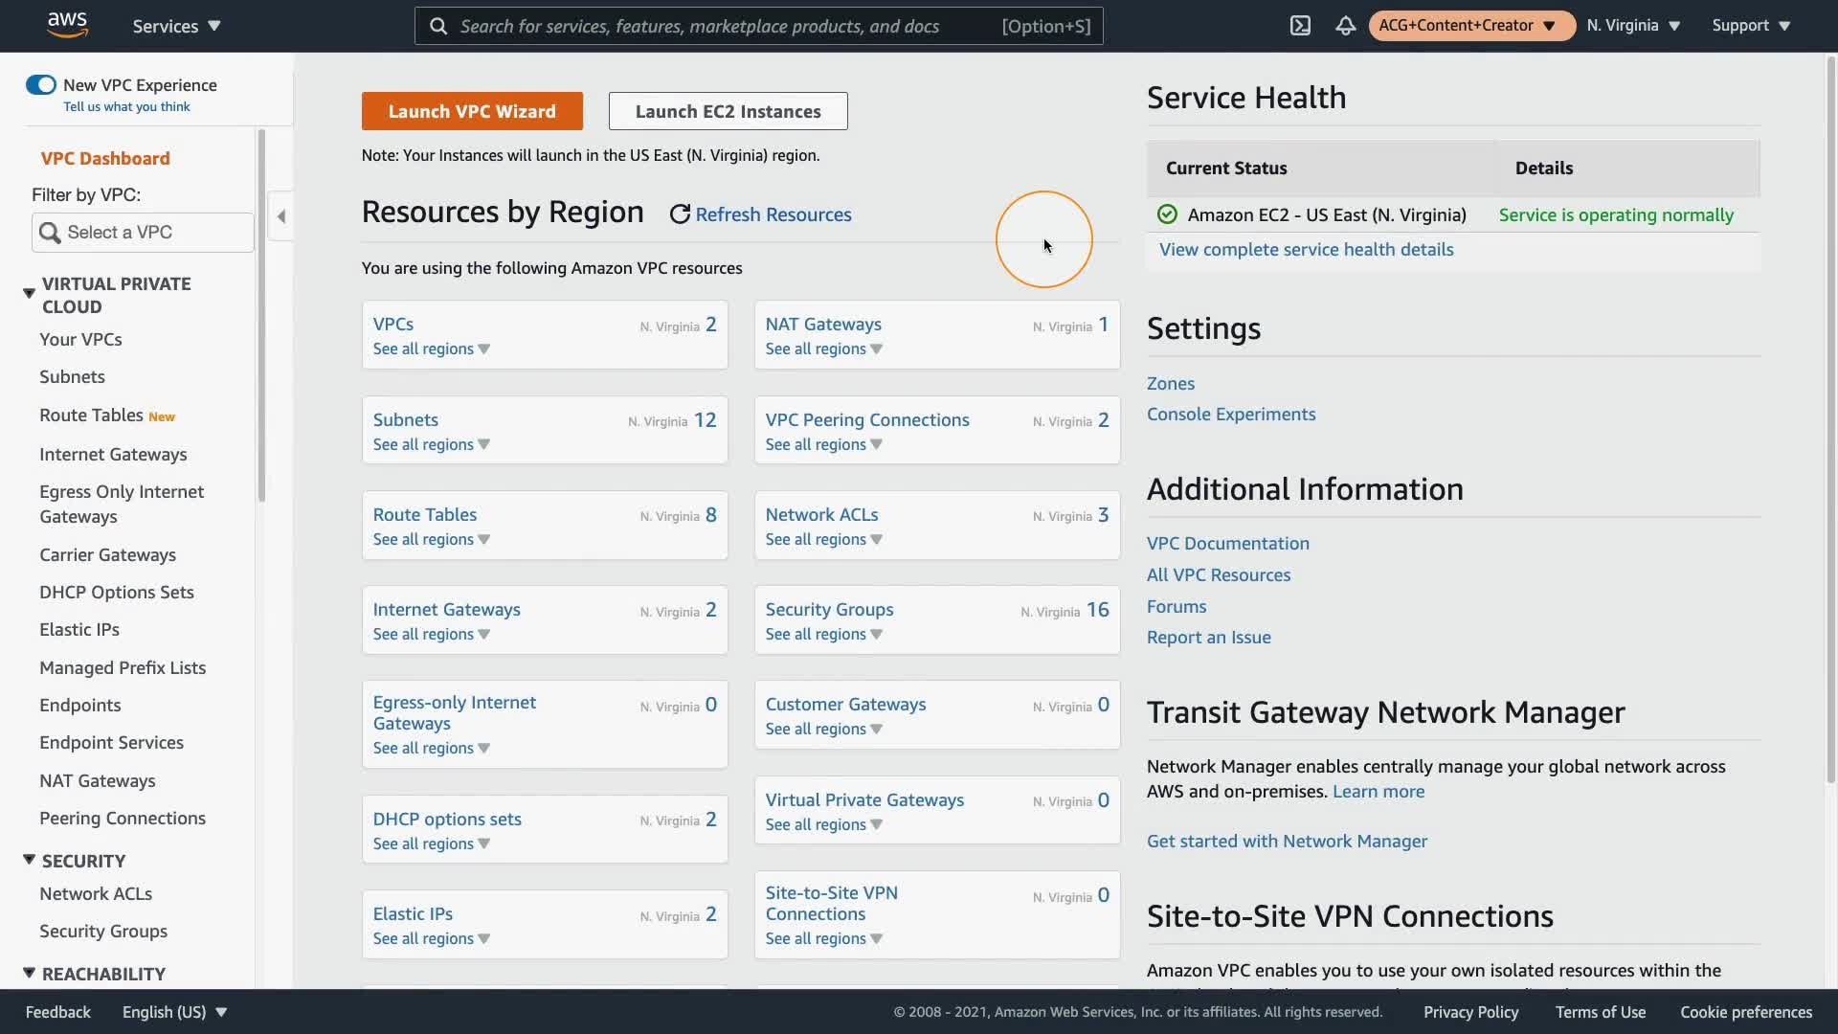Viewport: 1838px width, 1034px height.
Task: Click the search magnifier icon in the top bar
Action: [438, 26]
